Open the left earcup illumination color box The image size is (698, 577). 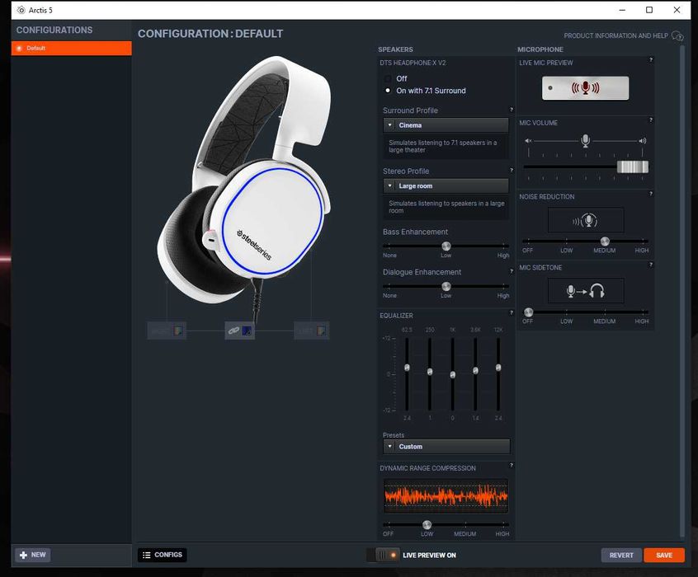click(320, 331)
